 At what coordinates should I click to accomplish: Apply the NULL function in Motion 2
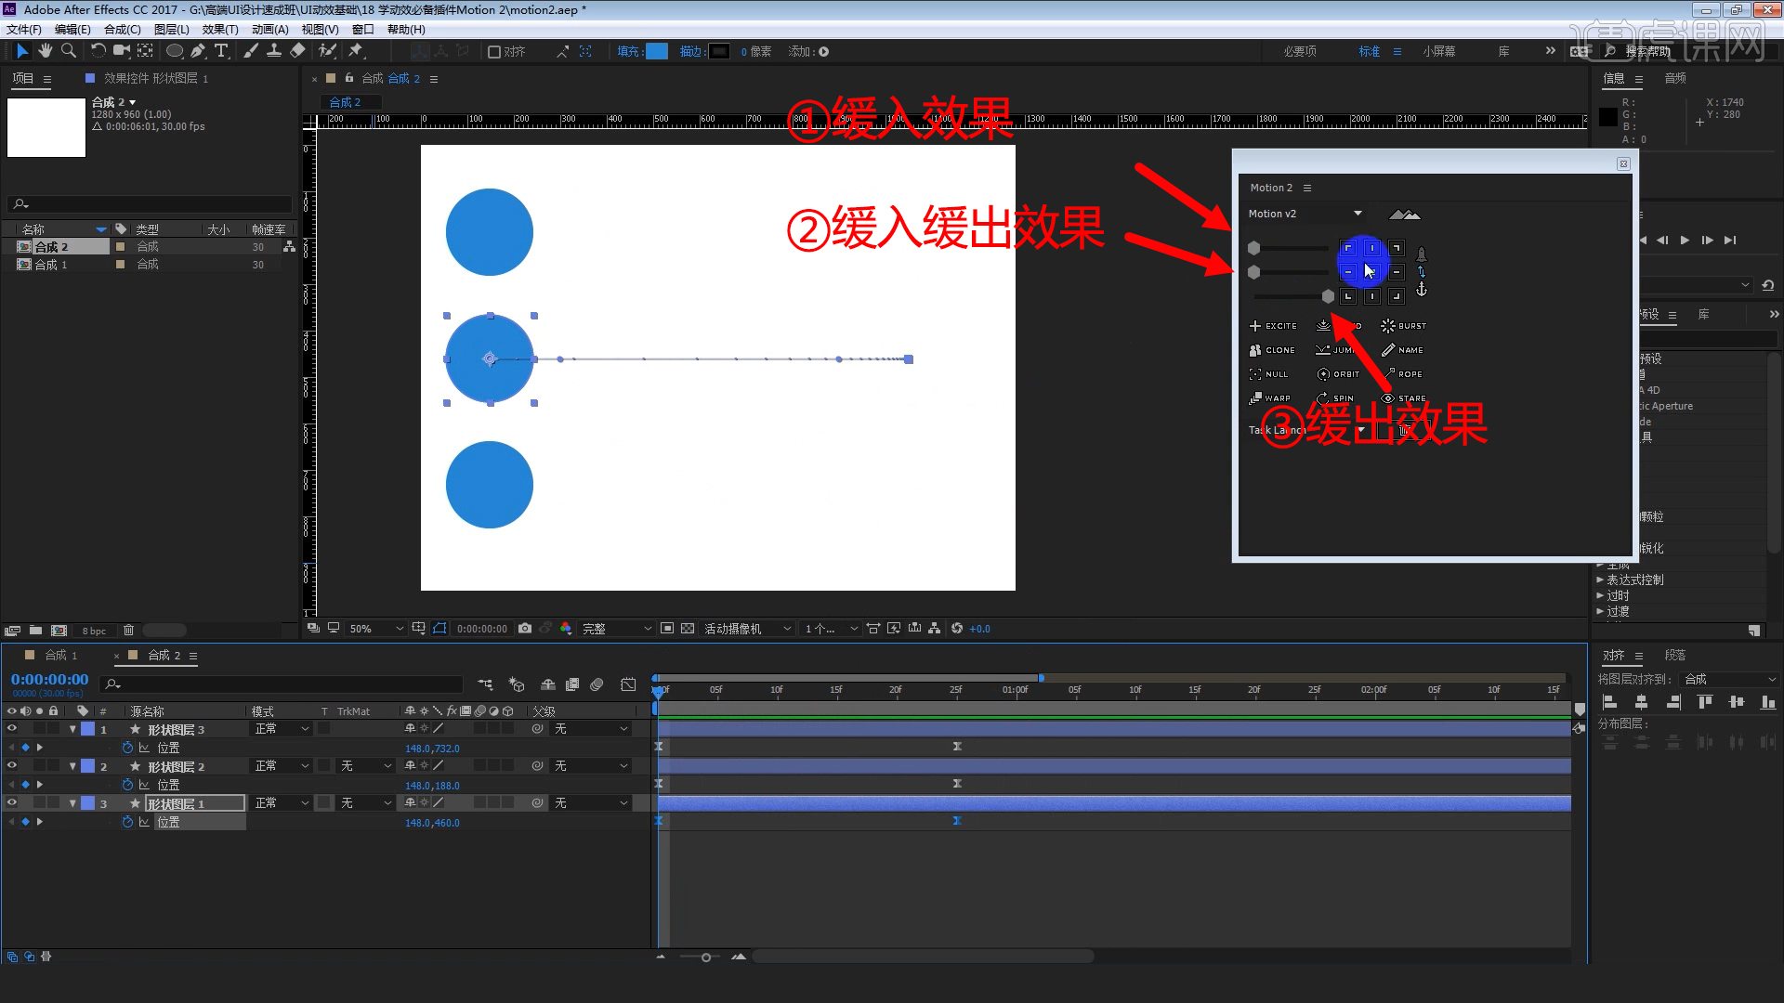point(1269,373)
